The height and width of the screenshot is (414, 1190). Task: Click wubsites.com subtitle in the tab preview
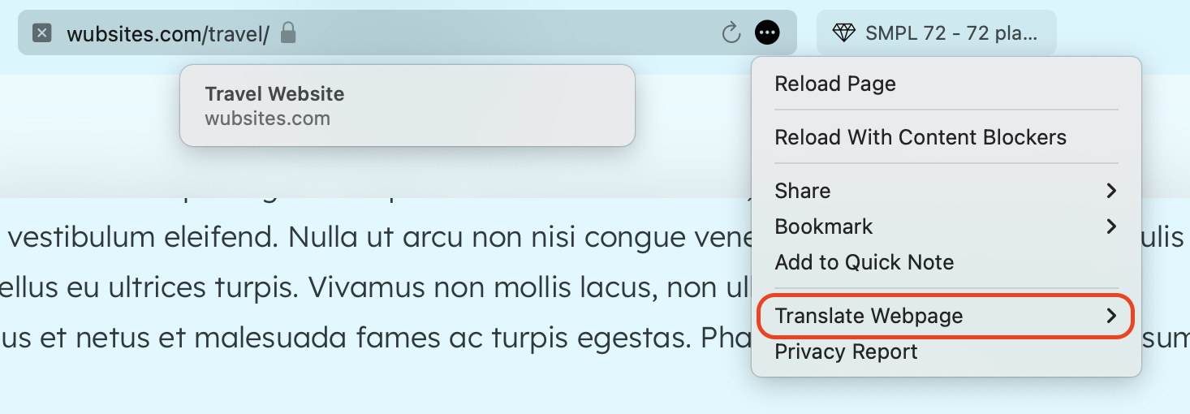[267, 119]
